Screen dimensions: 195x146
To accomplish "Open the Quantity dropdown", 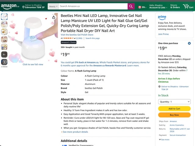I will [x=174, y=102].
